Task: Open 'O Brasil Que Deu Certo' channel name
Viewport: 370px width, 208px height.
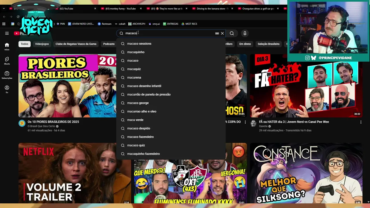Action: pyautogui.click(x=41, y=126)
